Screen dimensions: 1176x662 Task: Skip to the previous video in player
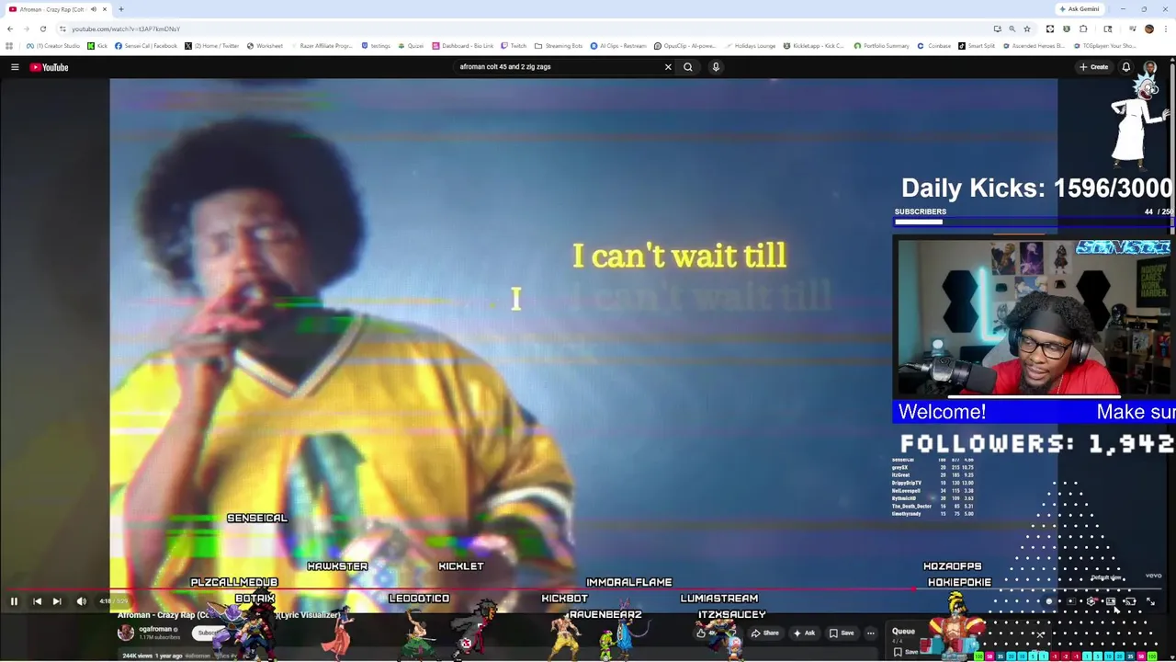pos(37,601)
